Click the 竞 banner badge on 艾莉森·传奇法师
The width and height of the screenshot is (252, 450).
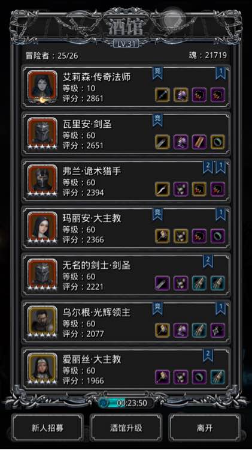[157, 73]
